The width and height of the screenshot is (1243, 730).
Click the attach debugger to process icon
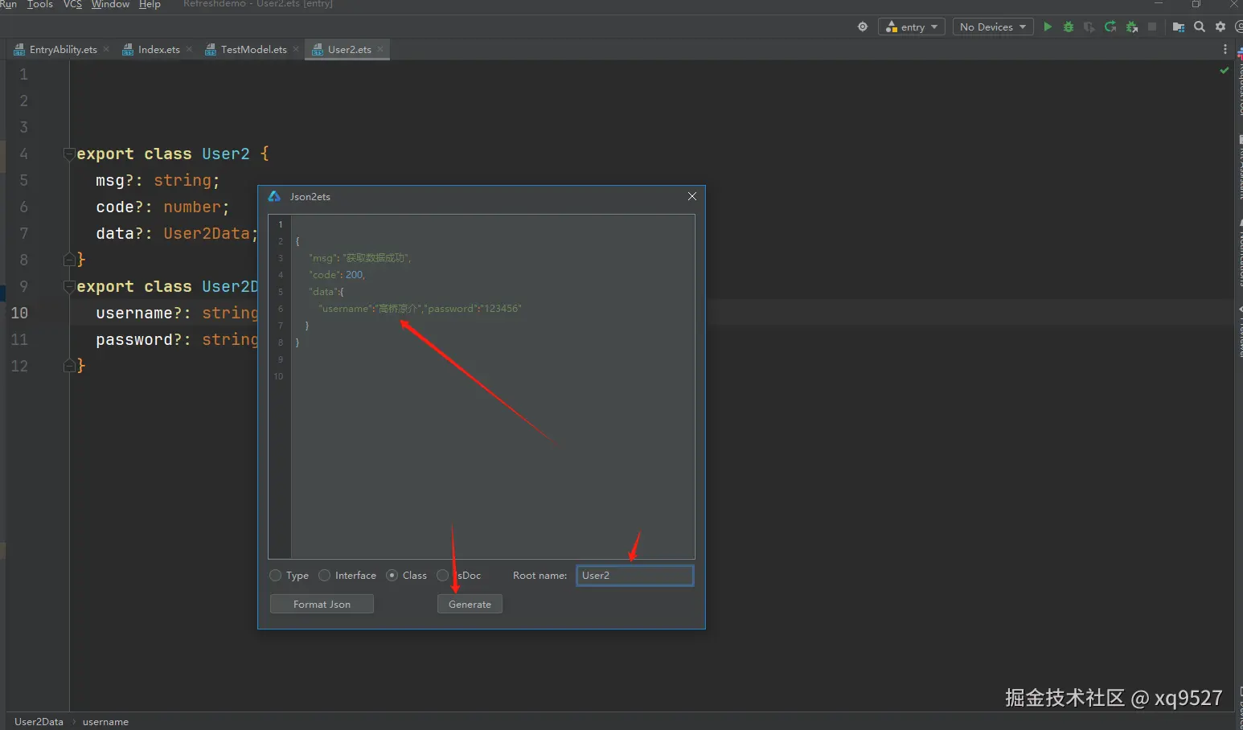1131,27
